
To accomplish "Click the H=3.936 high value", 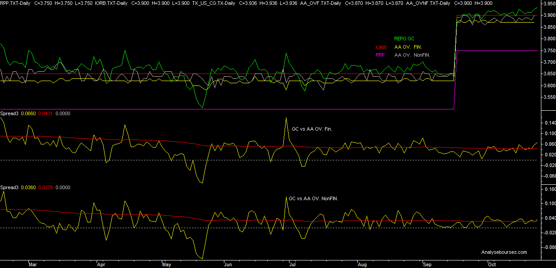I will click(x=269, y=3).
